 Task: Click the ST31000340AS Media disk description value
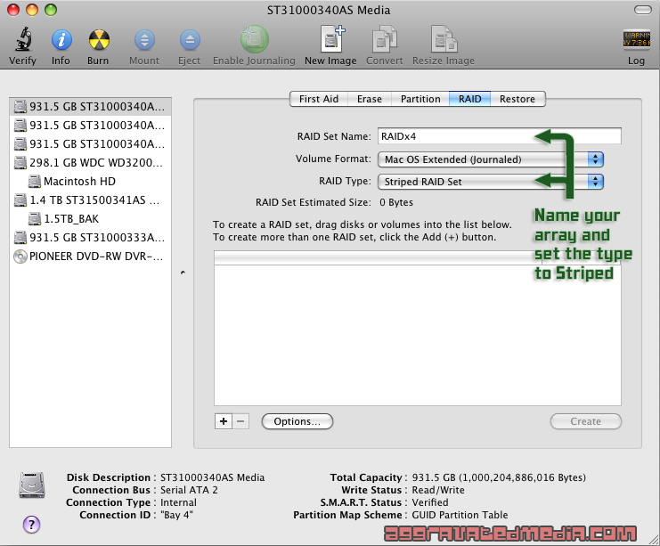pos(213,477)
